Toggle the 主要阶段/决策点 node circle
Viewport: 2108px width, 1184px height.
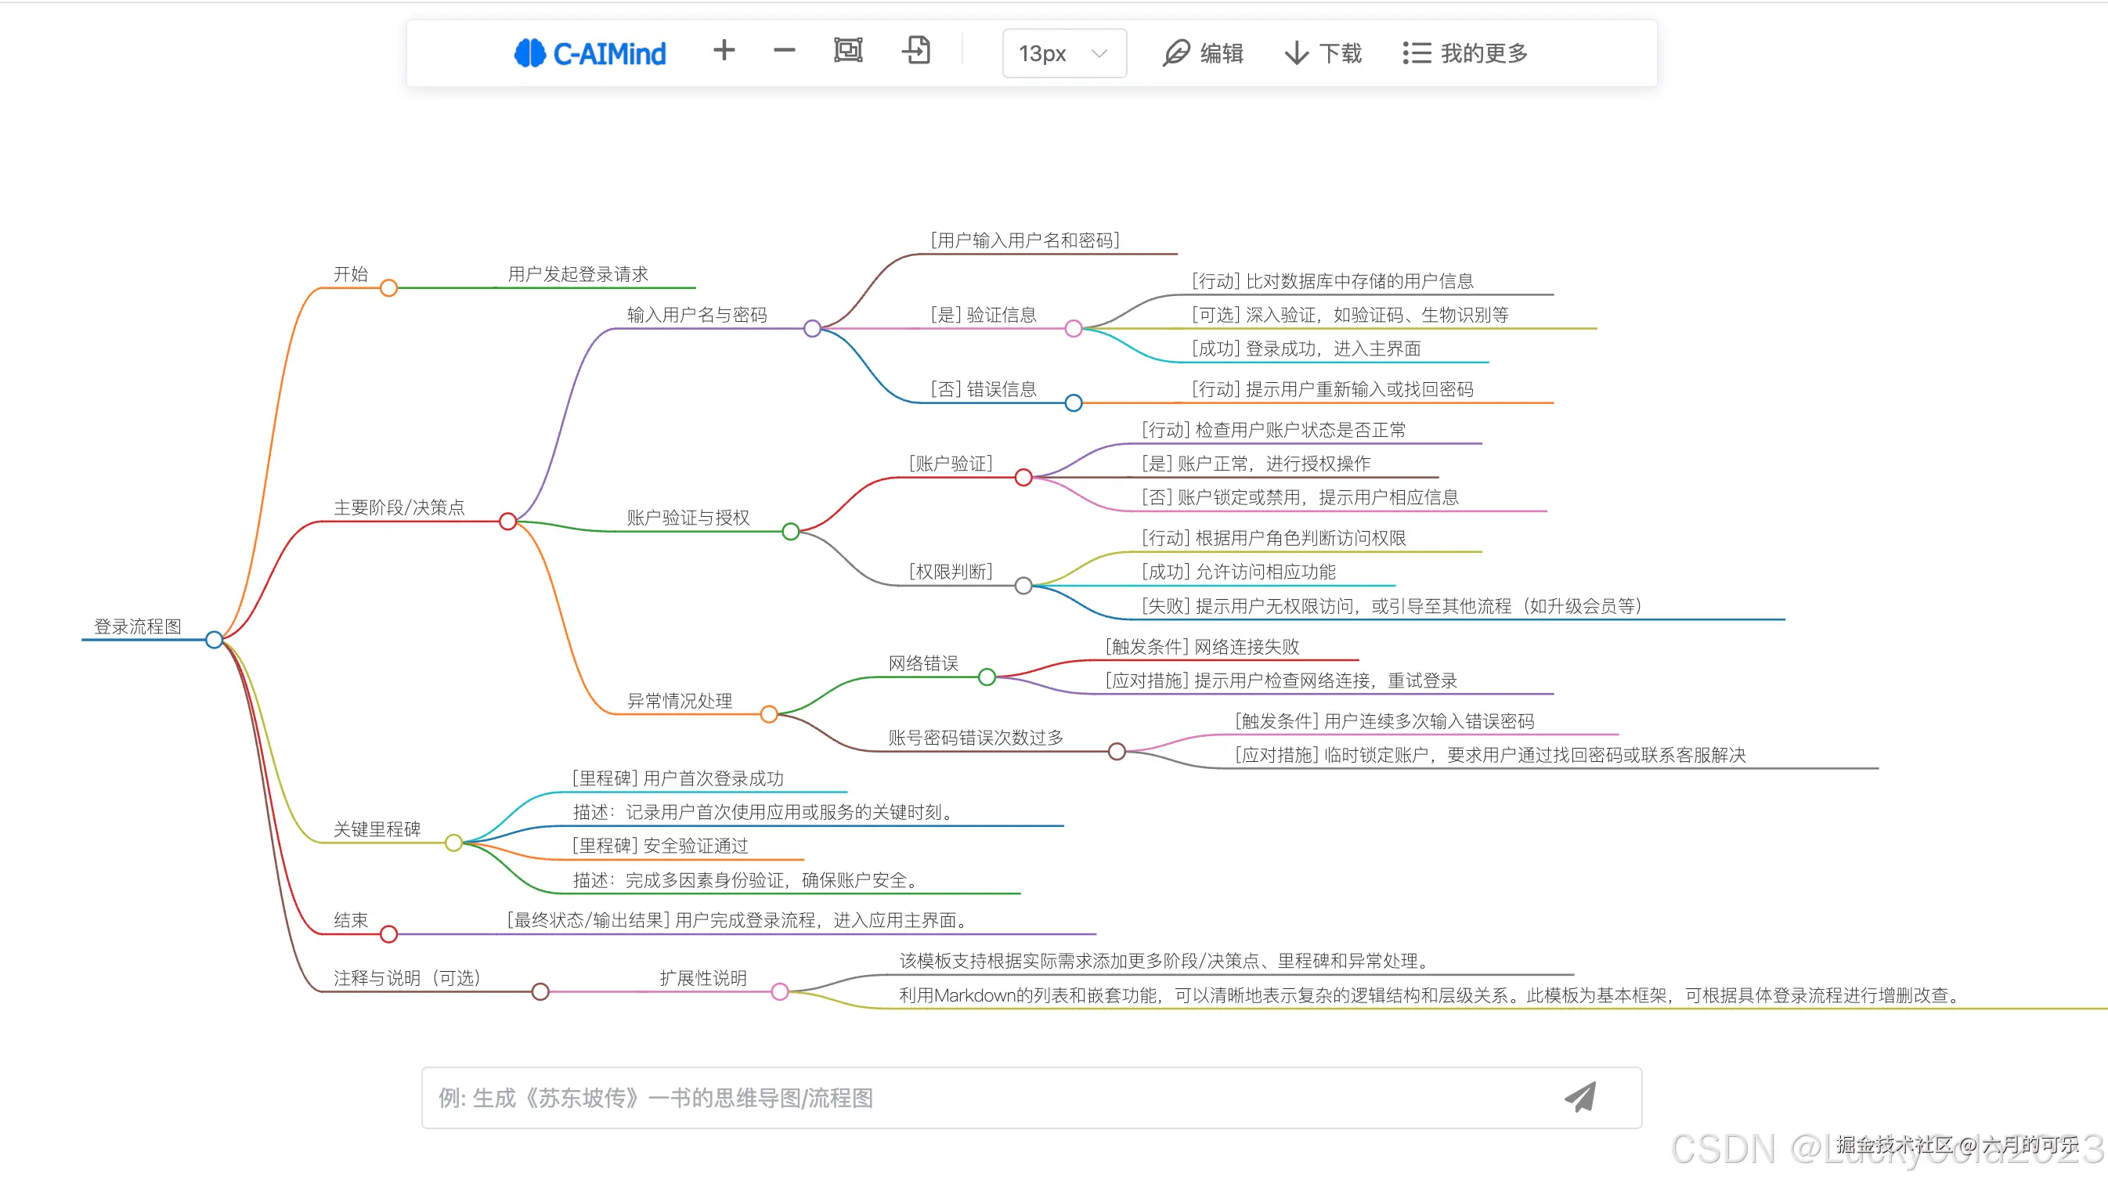point(508,522)
